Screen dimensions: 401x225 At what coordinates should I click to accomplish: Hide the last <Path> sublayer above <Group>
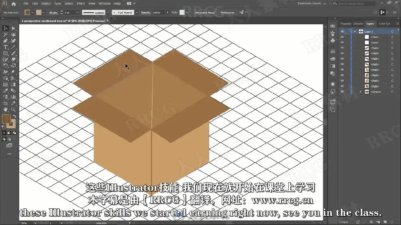342,86
